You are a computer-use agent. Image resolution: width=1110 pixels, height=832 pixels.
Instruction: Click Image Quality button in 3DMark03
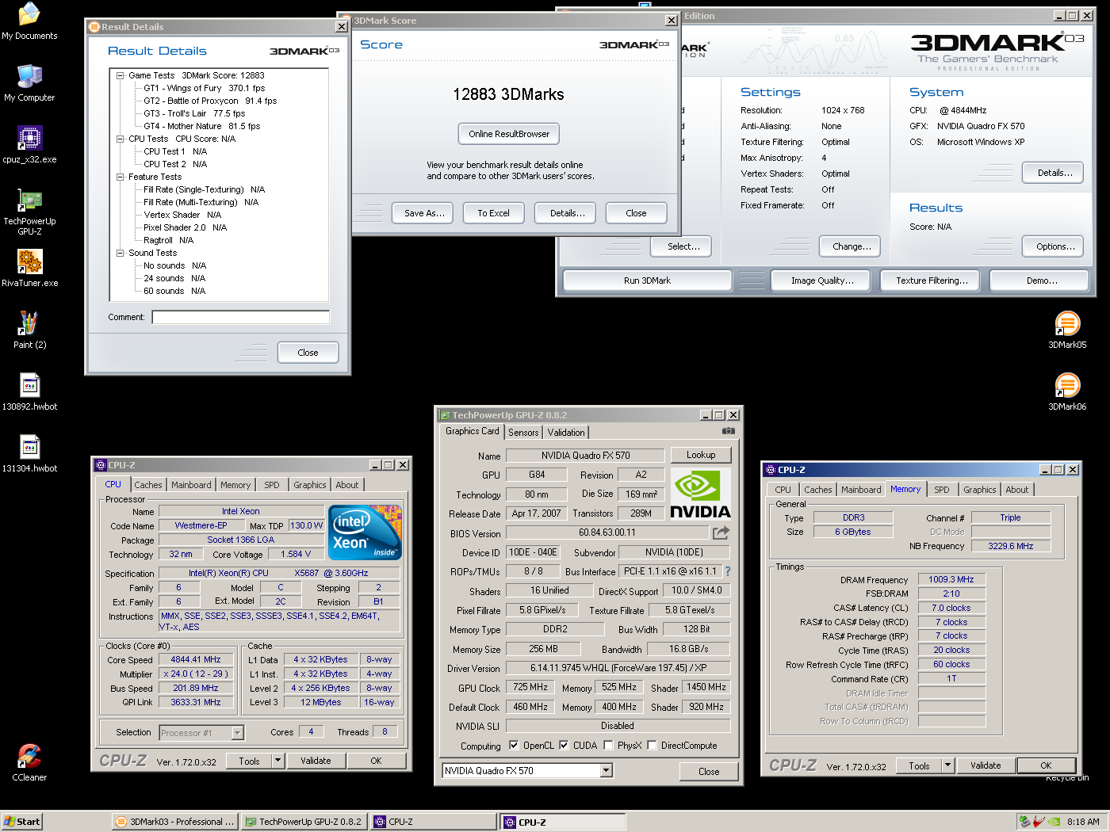[x=822, y=281]
